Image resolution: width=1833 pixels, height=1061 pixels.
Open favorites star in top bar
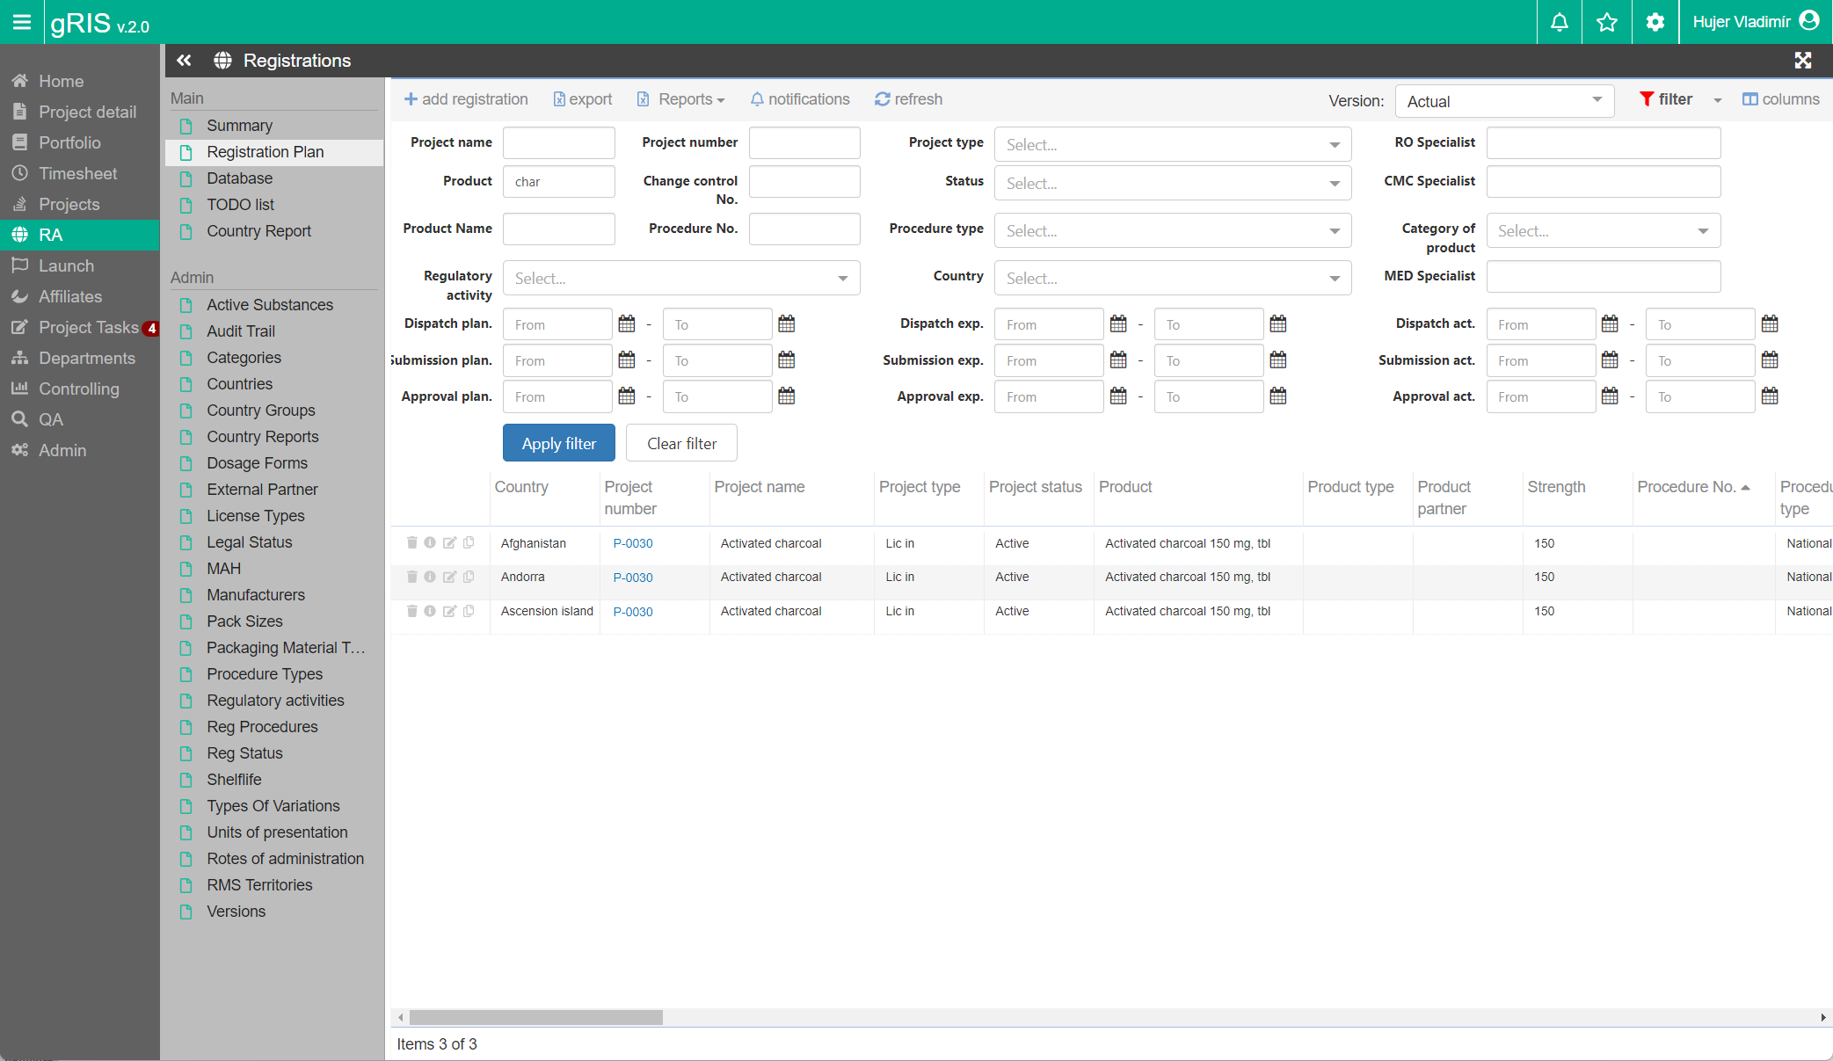(1607, 22)
